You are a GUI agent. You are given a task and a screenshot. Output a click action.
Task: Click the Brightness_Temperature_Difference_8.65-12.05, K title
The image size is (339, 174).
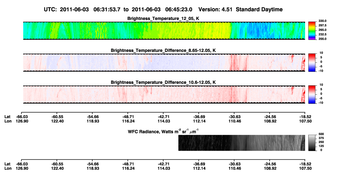click(x=164, y=50)
